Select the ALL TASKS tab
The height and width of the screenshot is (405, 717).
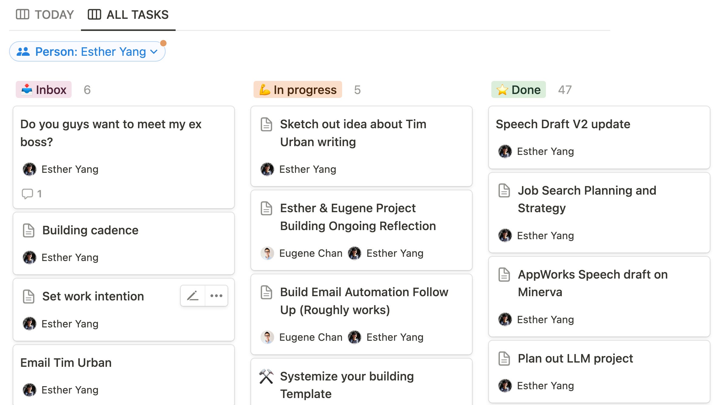[x=137, y=15]
